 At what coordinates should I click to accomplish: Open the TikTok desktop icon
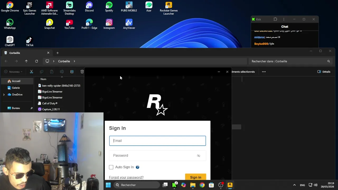(x=30, y=41)
